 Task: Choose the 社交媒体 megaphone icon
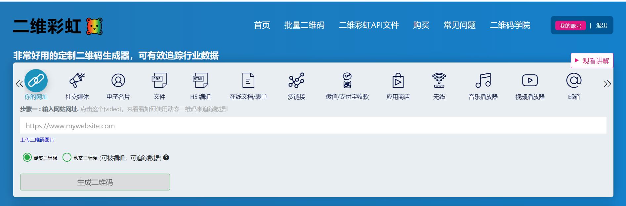click(77, 80)
